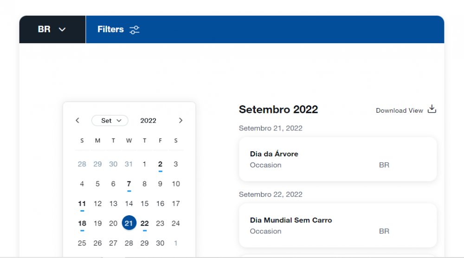Image resolution: width=464 pixels, height=258 pixels.
Task: Select September 2 on the calendar
Action: coord(160,164)
